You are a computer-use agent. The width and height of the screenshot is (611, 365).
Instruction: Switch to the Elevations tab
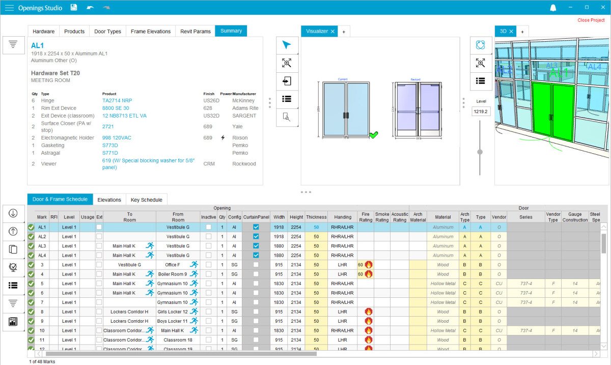(x=109, y=199)
